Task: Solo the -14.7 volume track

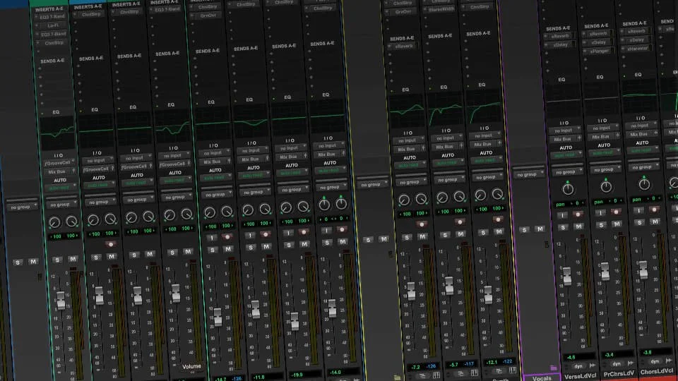Action: tap(213, 250)
